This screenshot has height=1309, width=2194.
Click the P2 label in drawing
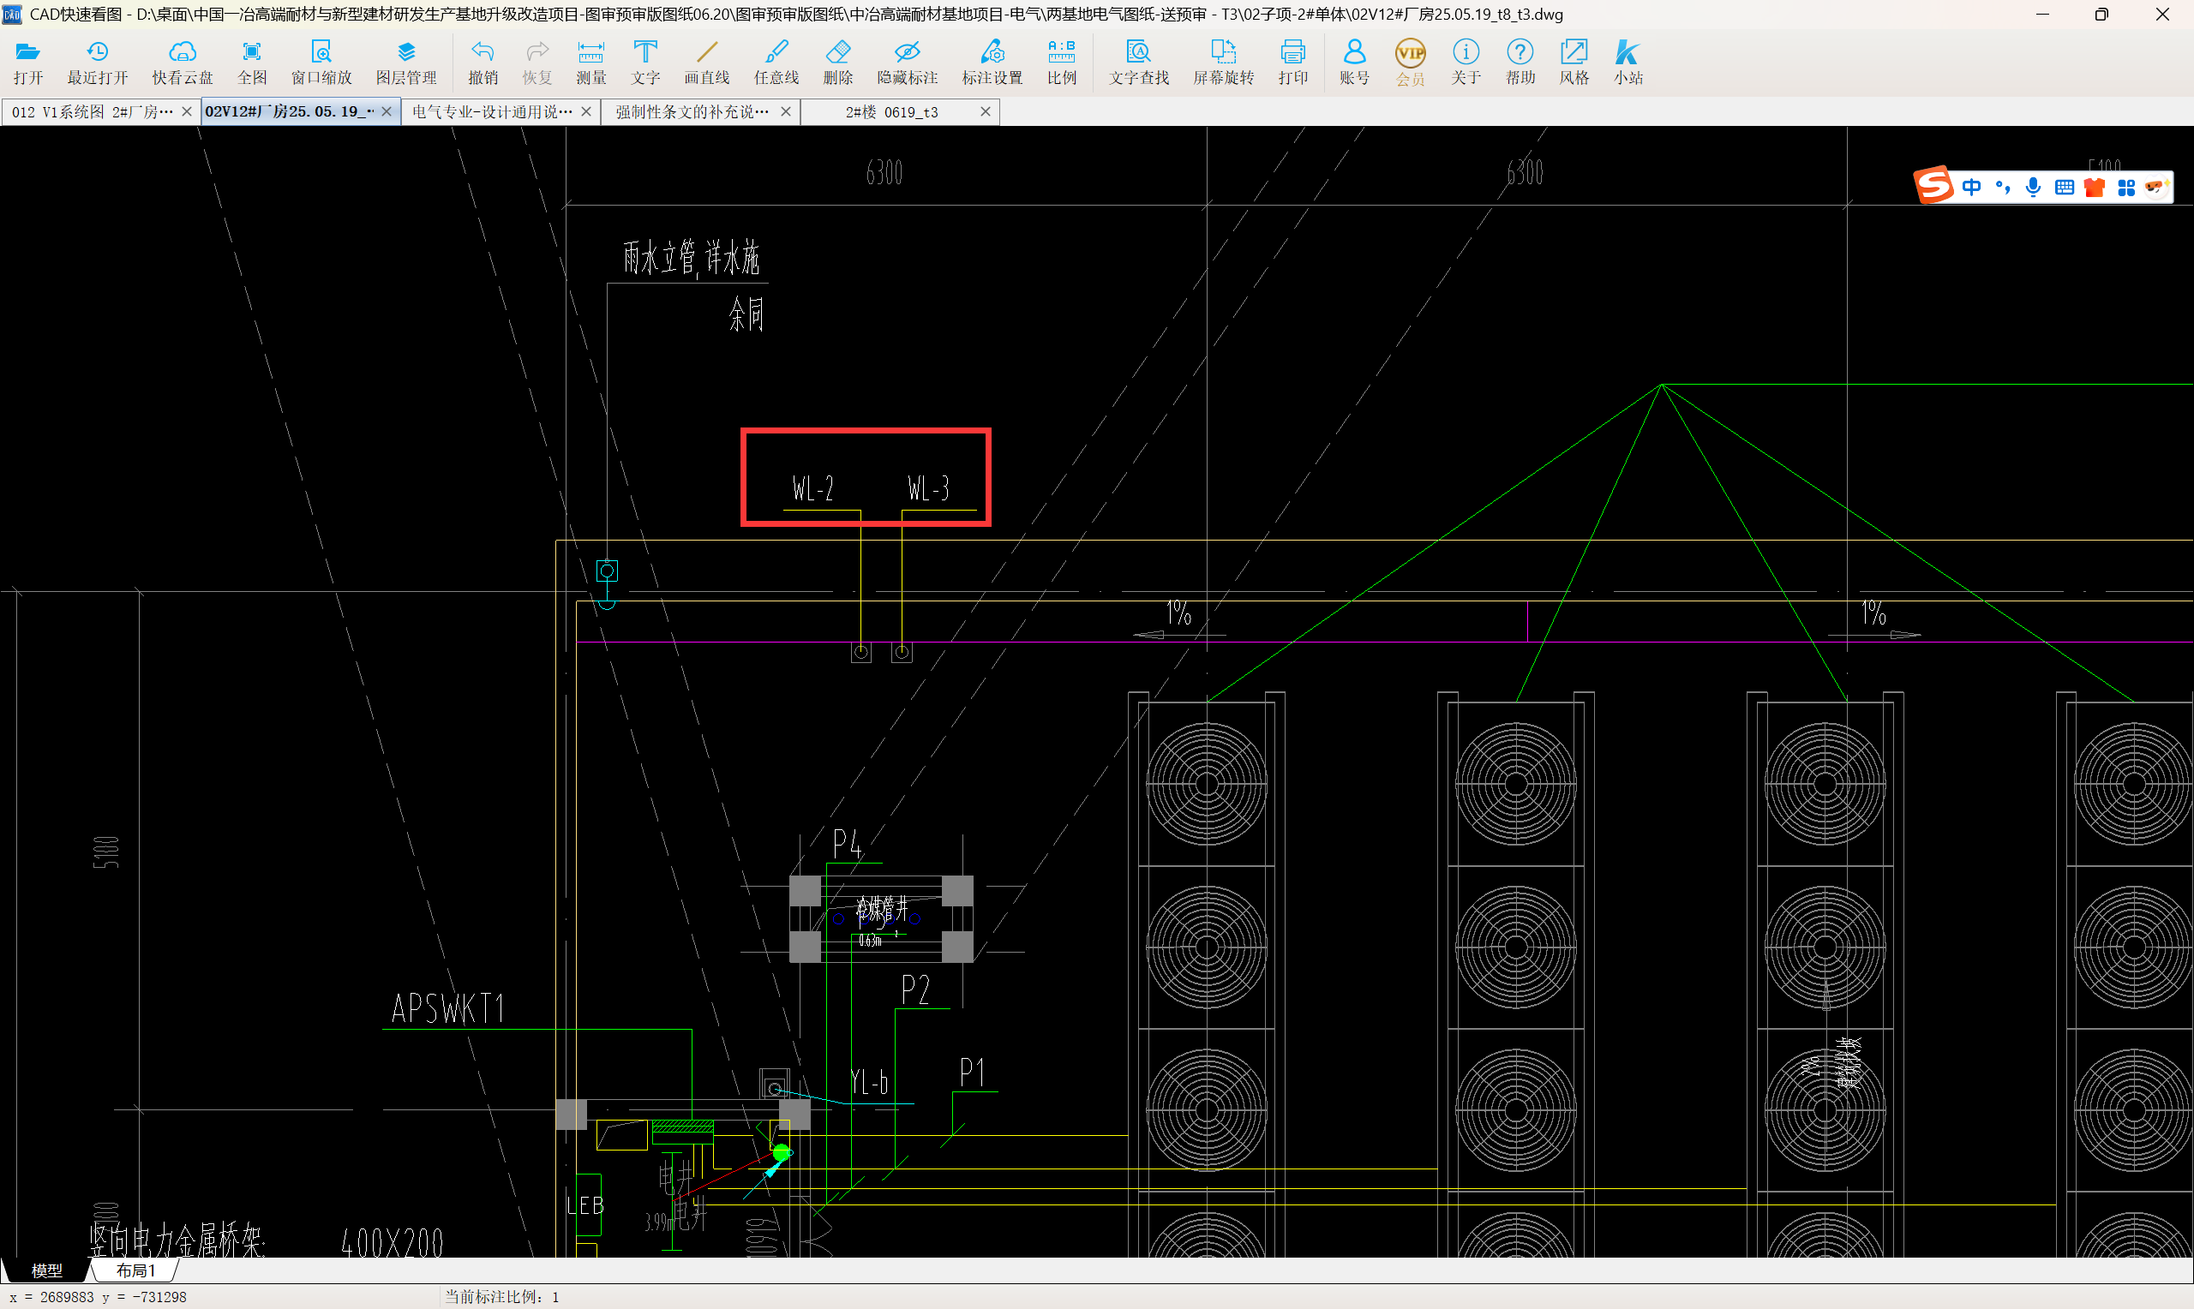(915, 989)
